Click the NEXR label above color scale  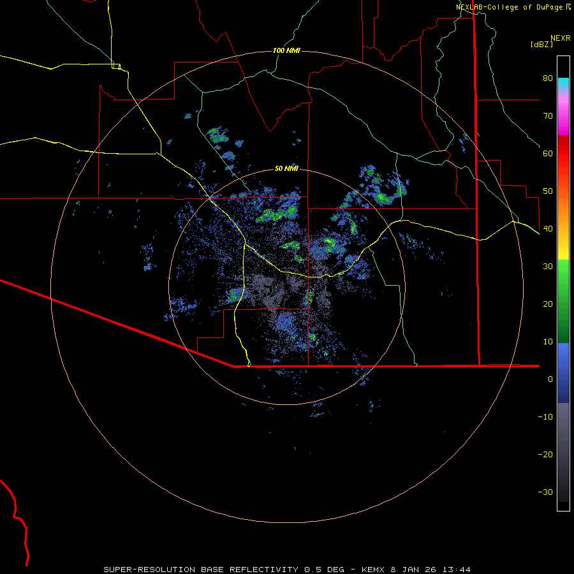point(560,38)
